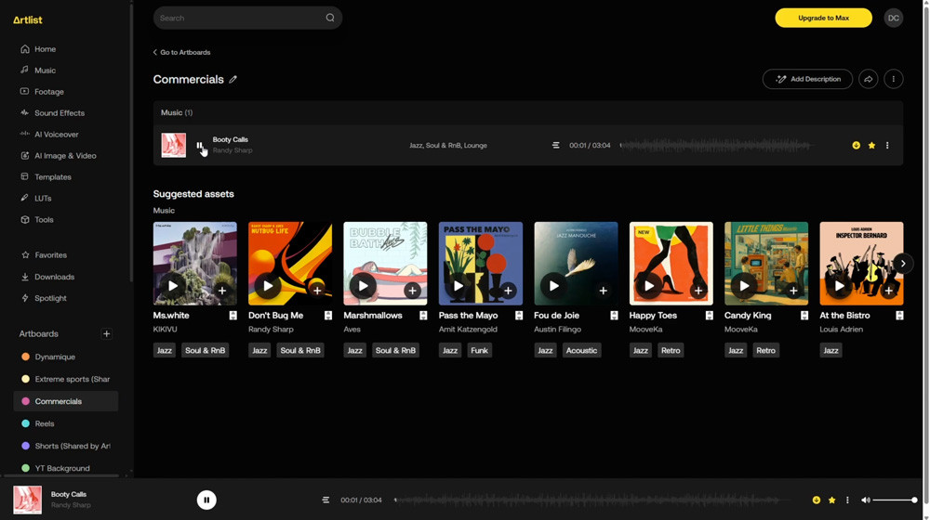This screenshot has height=520, width=930.
Task: Click the icon beside the Ms.white title
Action: click(x=233, y=316)
